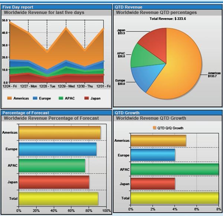The height and width of the screenshot is (216, 223).
Task: Click the Americas bar in Percentage of Forecast
Action: (59, 133)
